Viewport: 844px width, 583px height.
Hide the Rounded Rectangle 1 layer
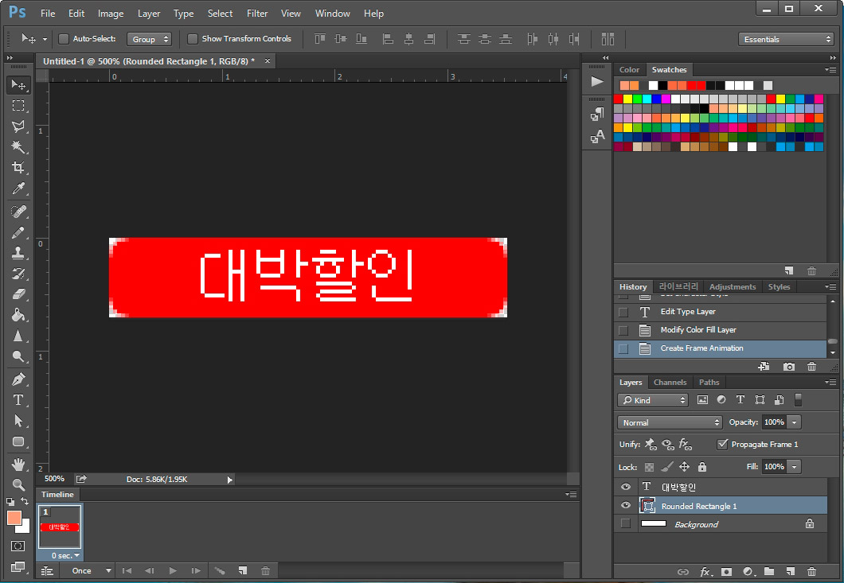(626, 505)
